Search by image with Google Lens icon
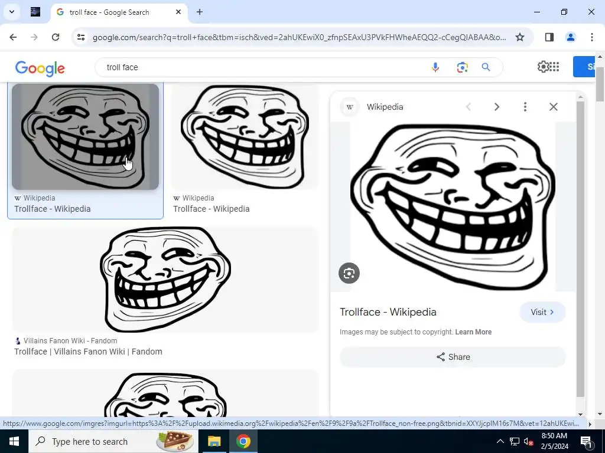The width and height of the screenshot is (605, 453). pos(462,67)
